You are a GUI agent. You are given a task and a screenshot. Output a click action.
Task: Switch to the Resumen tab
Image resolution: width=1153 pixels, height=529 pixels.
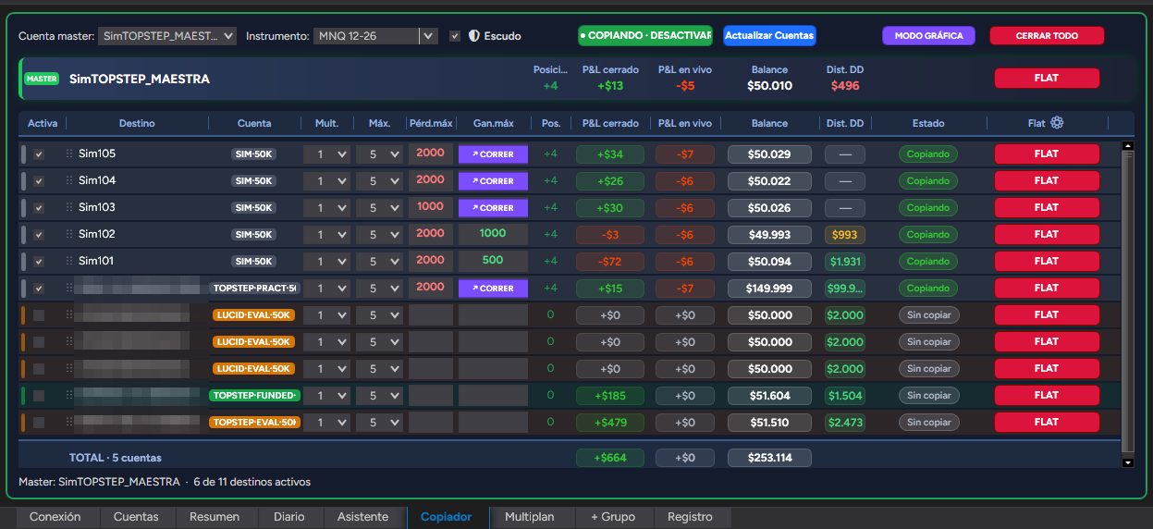(215, 517)
